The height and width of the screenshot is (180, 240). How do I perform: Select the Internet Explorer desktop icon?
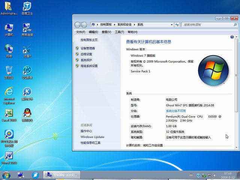point(9,96)
